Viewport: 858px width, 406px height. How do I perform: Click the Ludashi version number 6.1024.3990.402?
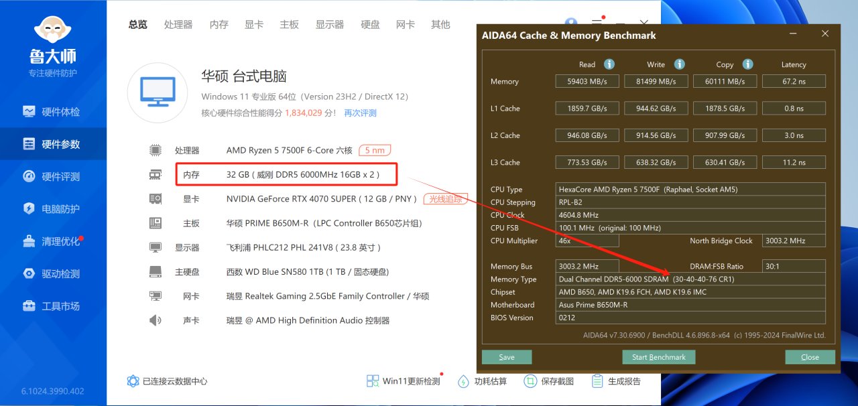coord(53,391)
